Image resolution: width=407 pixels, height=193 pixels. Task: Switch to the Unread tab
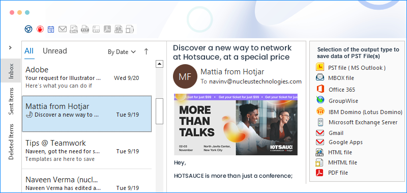coord(55,50)
